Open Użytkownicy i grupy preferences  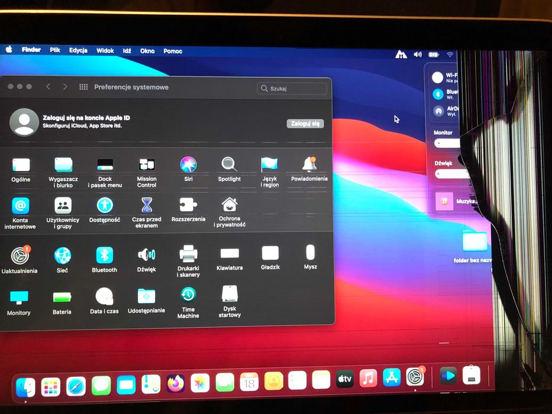pyautogui.click(x=63, y=205)
